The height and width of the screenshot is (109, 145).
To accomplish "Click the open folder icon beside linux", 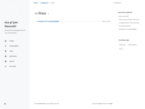I will [x=36, y=13].
